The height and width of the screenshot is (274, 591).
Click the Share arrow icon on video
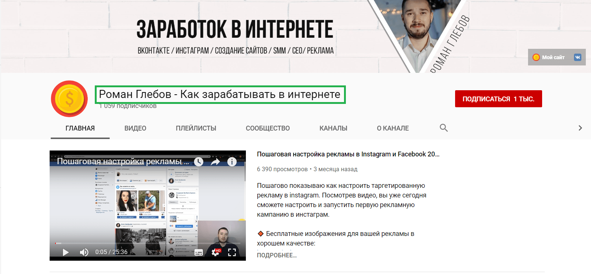click(x=216, y=162)
